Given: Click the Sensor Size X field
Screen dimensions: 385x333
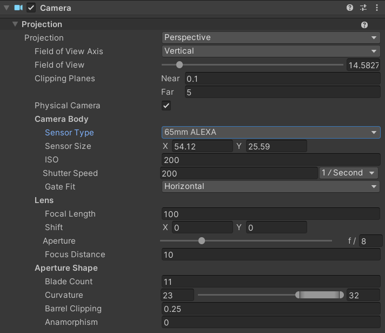Looking at the screenshot, I should (x=202, y=146).
